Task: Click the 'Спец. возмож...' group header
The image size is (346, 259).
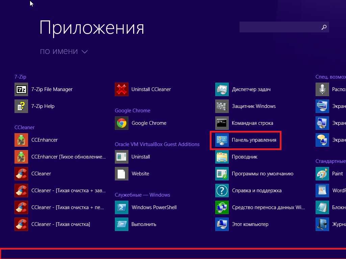Action: pos(331,77)
